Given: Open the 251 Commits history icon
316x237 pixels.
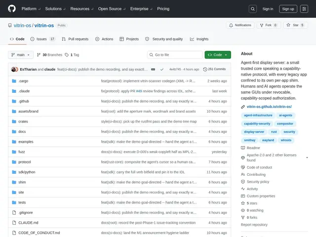Looking at the screenshot, I should point(205,69).
